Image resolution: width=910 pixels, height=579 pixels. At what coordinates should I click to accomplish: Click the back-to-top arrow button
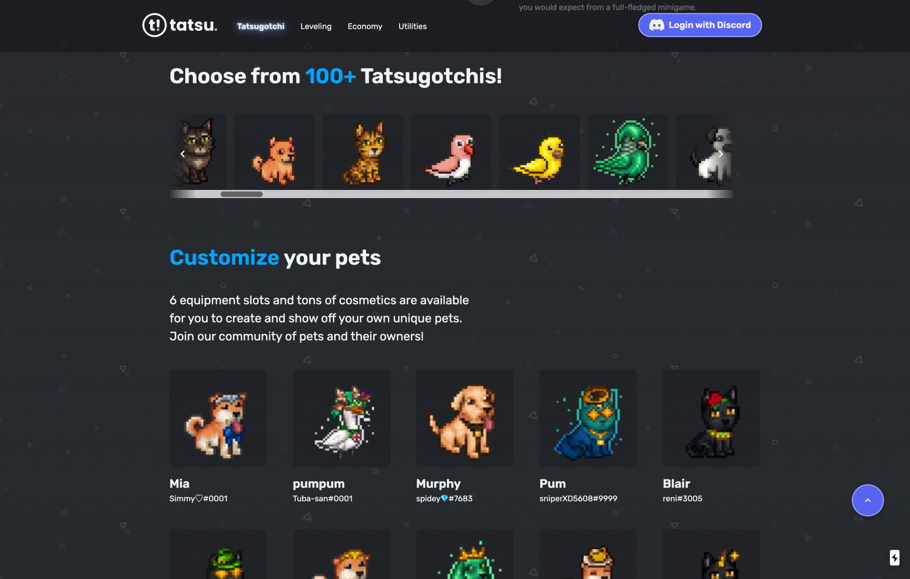(x=867, y=500)
